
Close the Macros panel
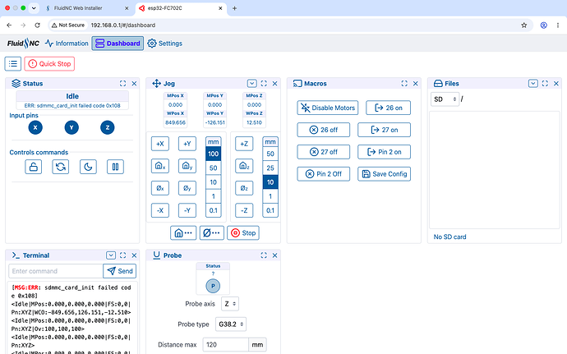click(x=416, y=84)
